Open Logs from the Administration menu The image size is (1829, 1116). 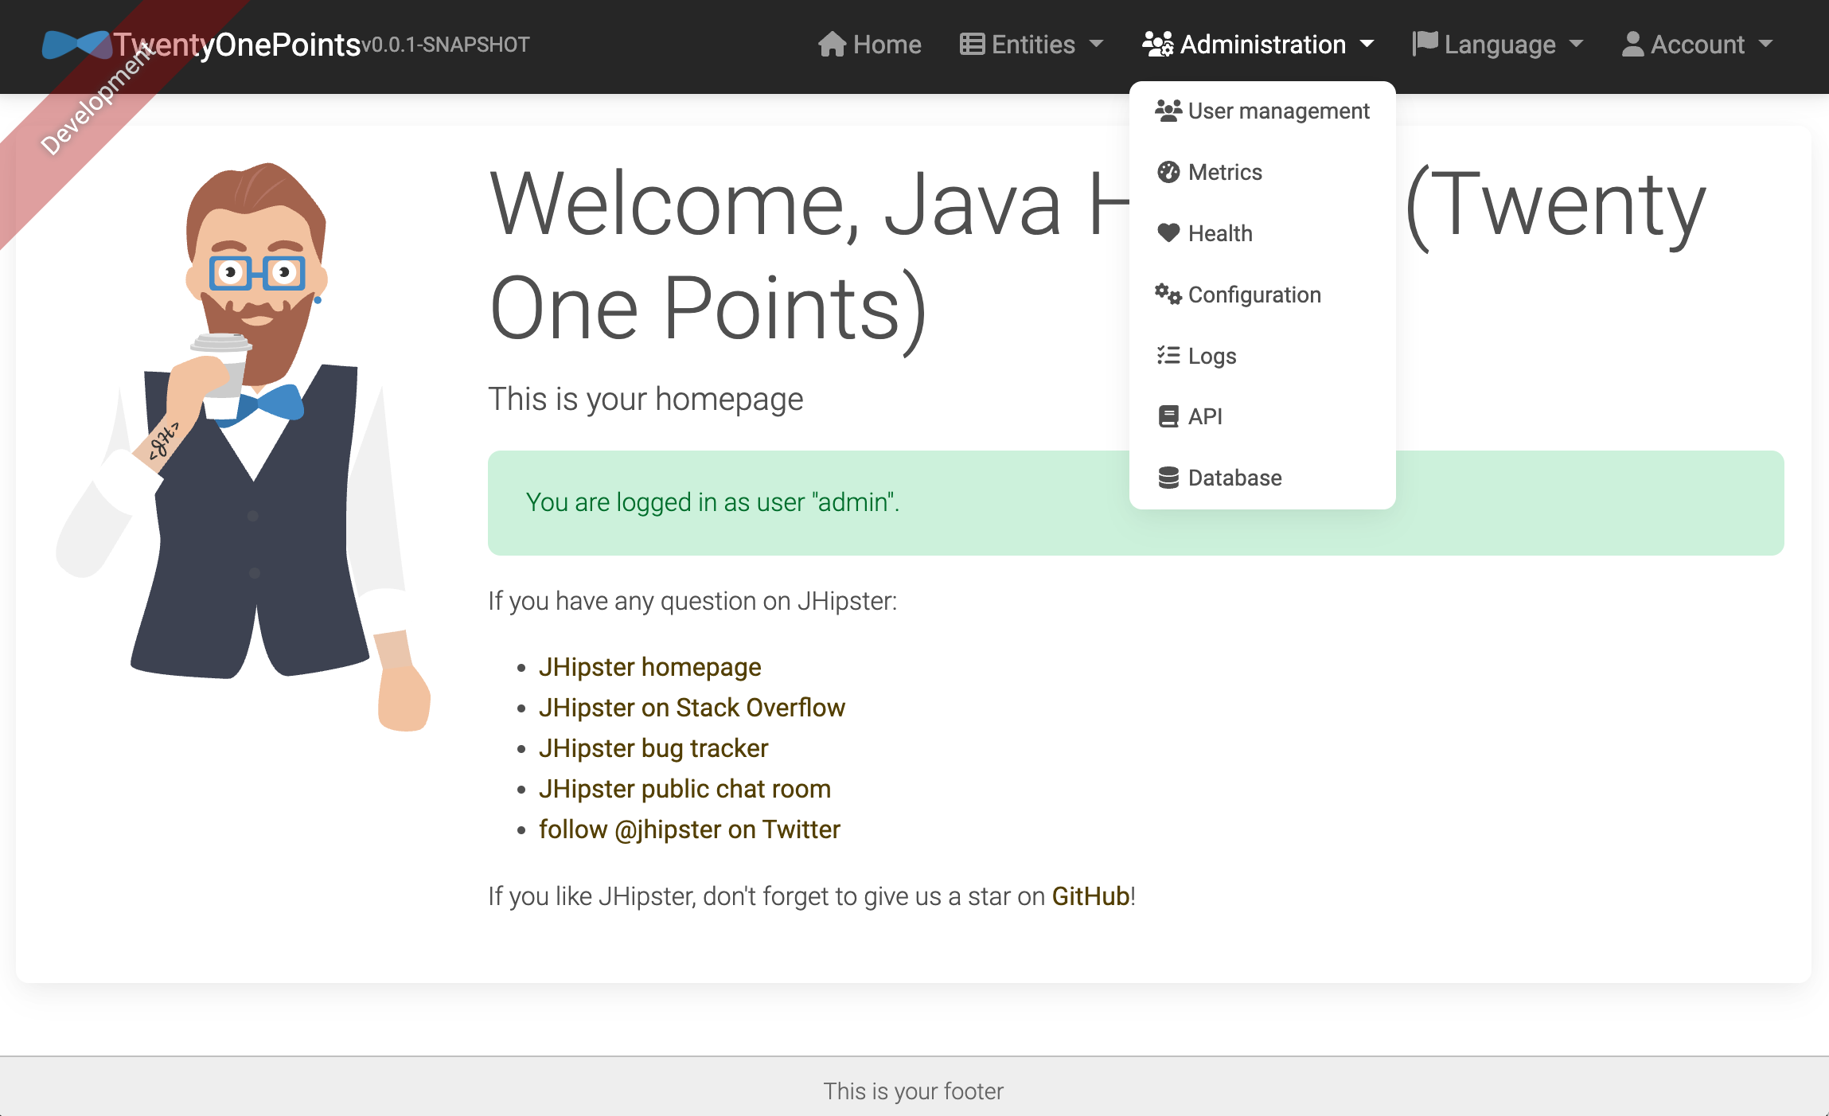coord(1262,355)
